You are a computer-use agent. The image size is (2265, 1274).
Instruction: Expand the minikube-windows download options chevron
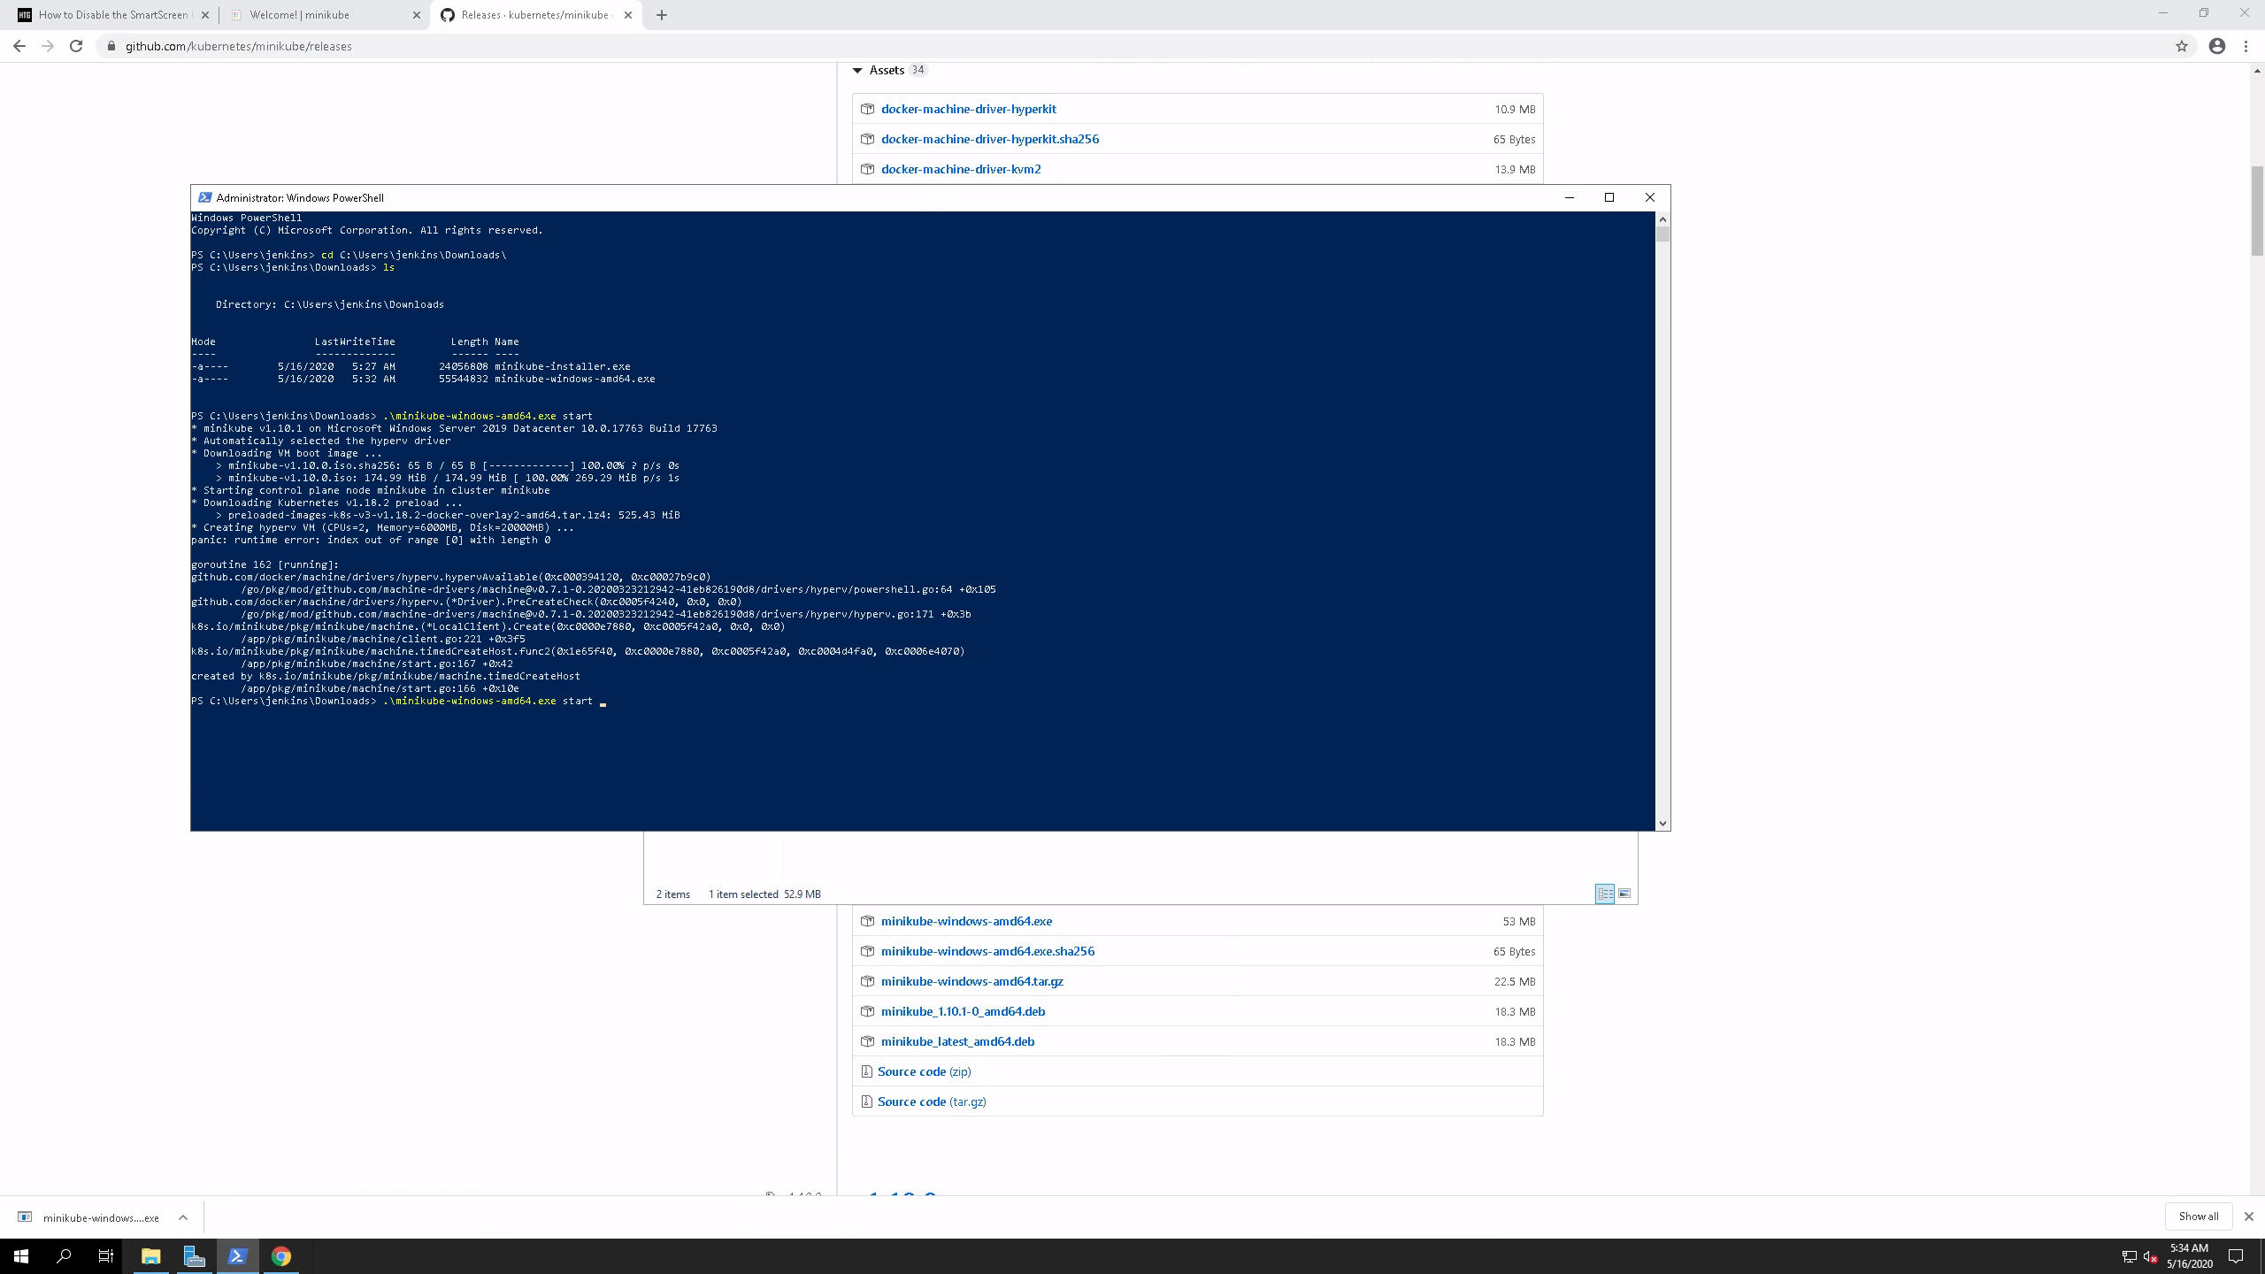183,1217
